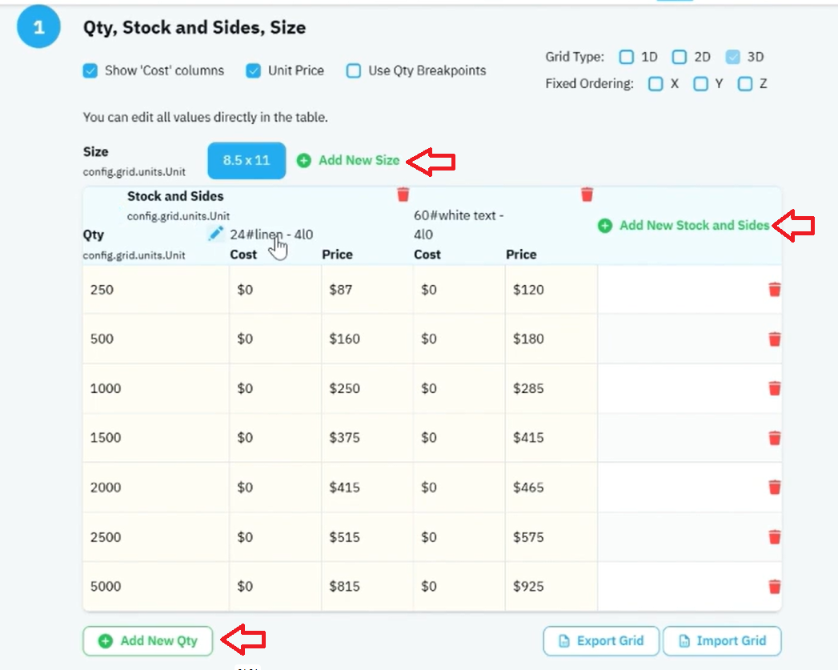This screenshot has width=838, height=670.
Task: Delete the 1500 quantity row
Action: pos(775,438)
